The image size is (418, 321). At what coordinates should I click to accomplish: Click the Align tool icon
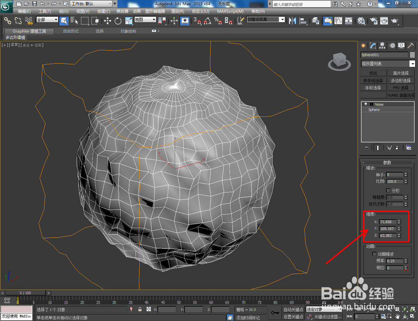303,21
